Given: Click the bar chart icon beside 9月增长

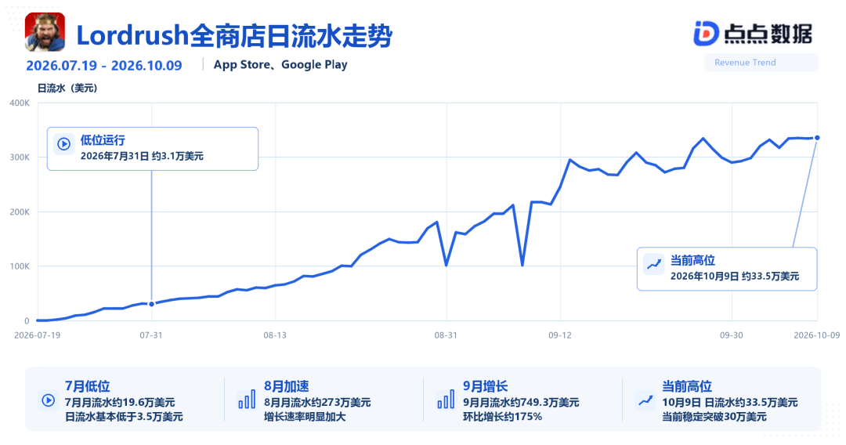Looking at the screenshot, I should (446, 400).
